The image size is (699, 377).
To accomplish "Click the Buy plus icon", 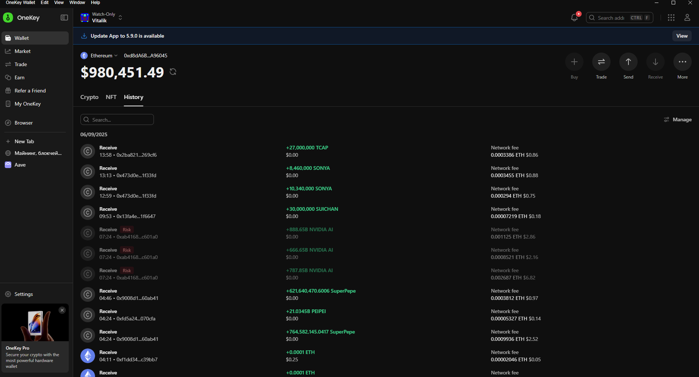I will 574,62.
